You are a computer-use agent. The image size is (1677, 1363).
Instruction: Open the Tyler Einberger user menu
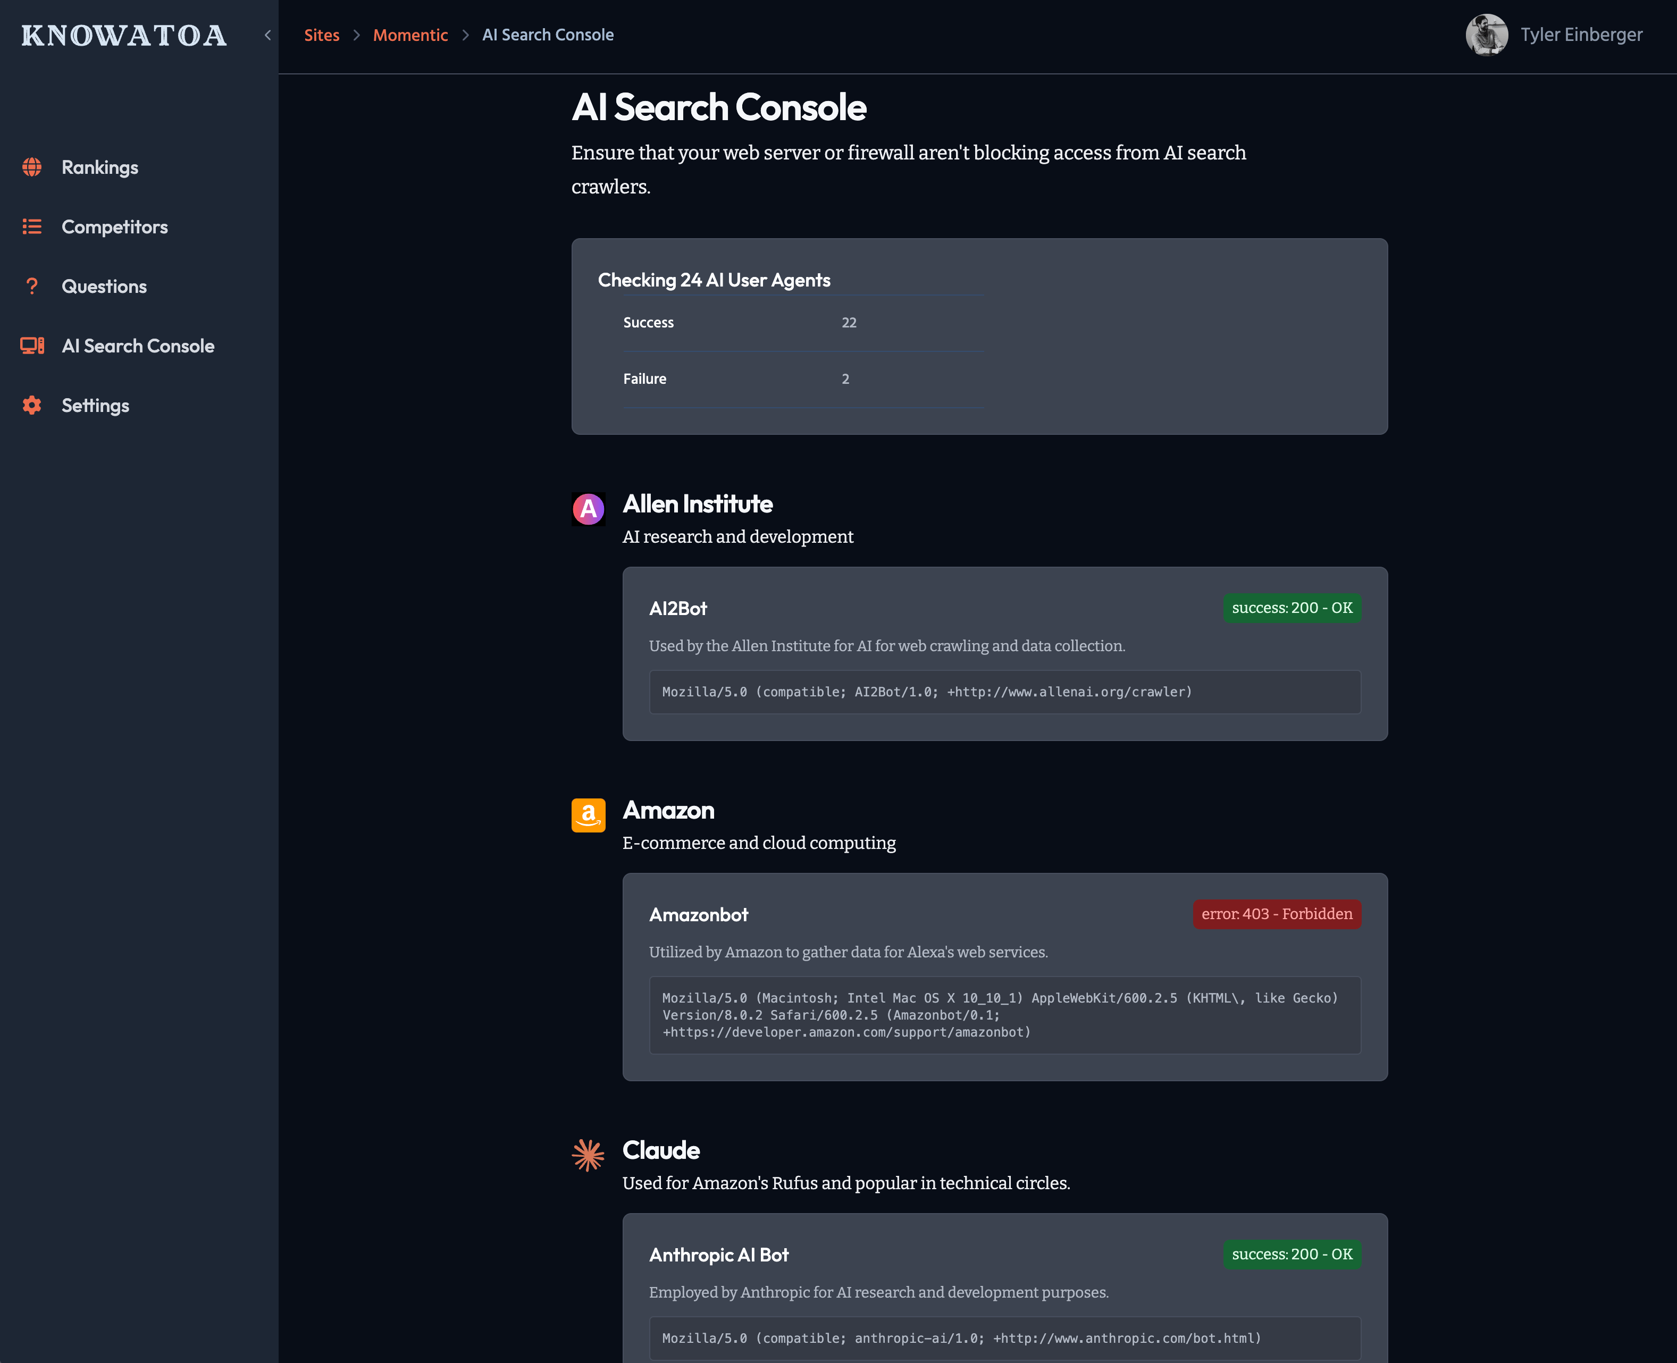(1580, 35)
